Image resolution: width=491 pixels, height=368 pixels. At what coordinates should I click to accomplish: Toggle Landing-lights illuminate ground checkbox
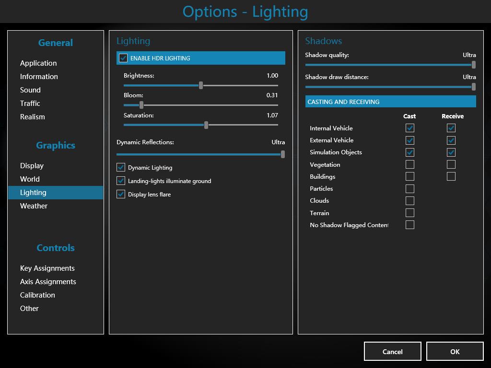121,181
